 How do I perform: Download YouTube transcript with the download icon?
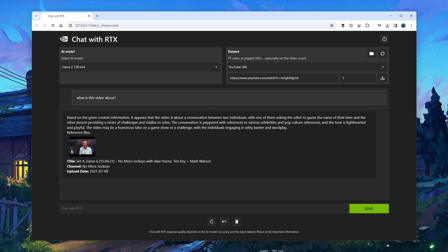382,78
